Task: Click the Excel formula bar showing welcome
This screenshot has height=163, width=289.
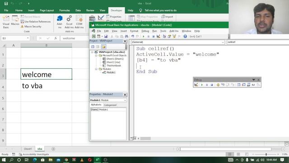Action: tap(75, 38)
